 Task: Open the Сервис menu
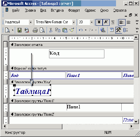click(x=90, y=10)
